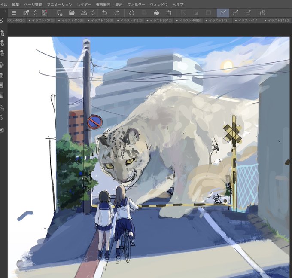Viewport: 292px width, 278px height.
Task: Clear selection with dotted circle icon
Action: click(132, 13)
